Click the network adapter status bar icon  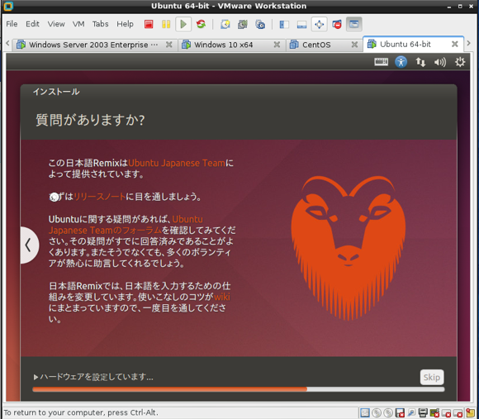[x=411, y=413]
